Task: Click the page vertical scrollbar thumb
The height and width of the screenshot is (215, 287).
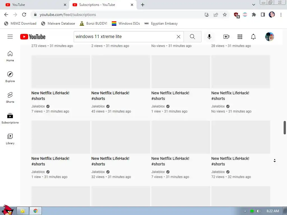Action: click(285, 127)
